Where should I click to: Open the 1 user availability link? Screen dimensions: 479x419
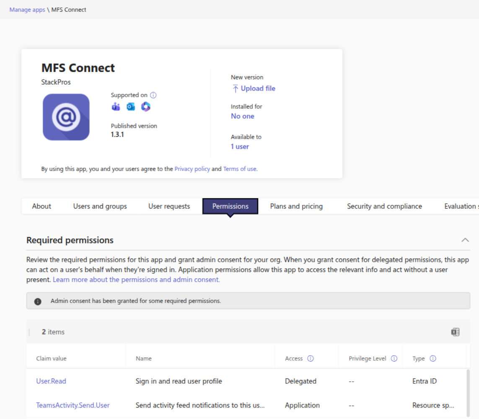tap(240, 147)
